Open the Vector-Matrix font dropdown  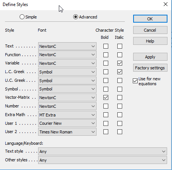coord(67,98)
